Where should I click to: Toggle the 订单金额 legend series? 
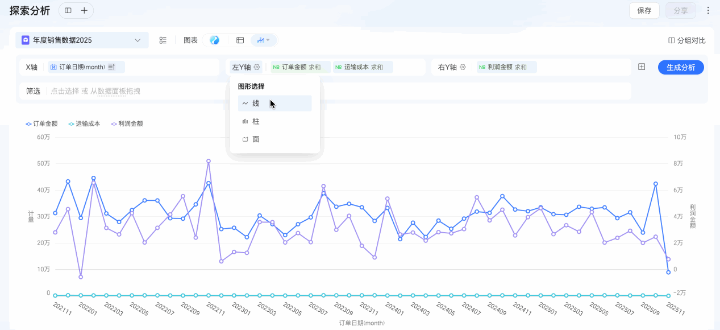(42, 123)
